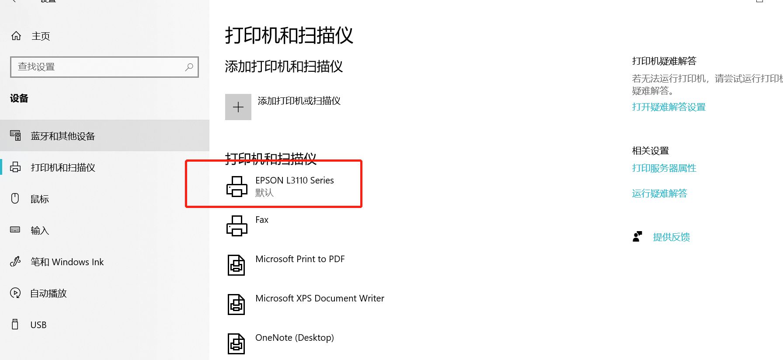783x360 pixels.
Task: Click the feedback person icon
Action: (637, 237)
